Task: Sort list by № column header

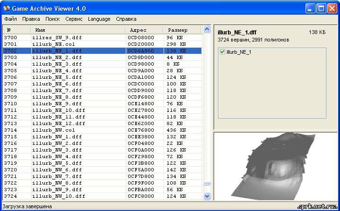Action: [16, 30]
